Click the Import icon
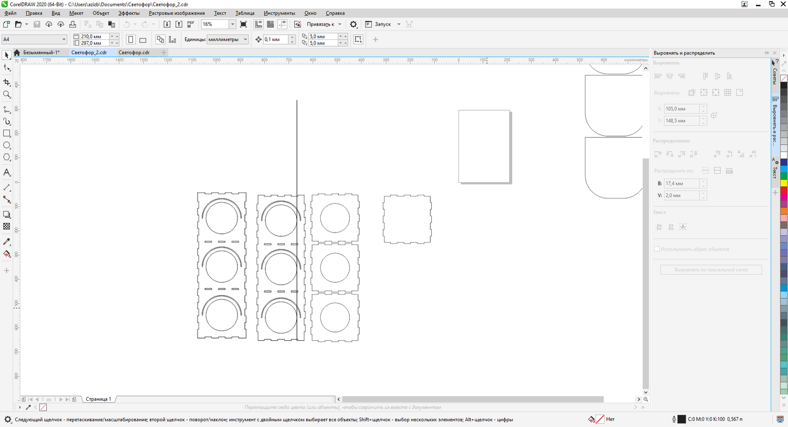The width and height of the screenshot is (788, 427). click(167, 24)
